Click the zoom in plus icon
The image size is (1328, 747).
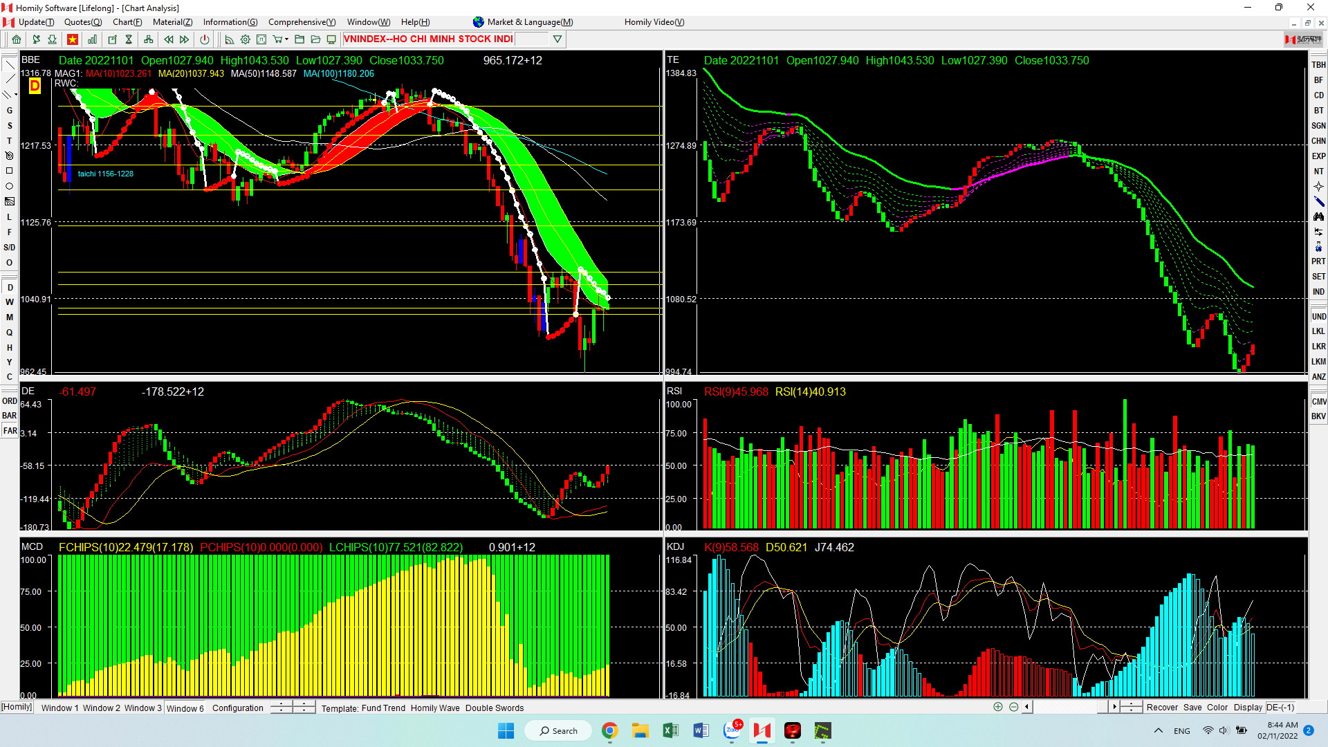(998, 707)
